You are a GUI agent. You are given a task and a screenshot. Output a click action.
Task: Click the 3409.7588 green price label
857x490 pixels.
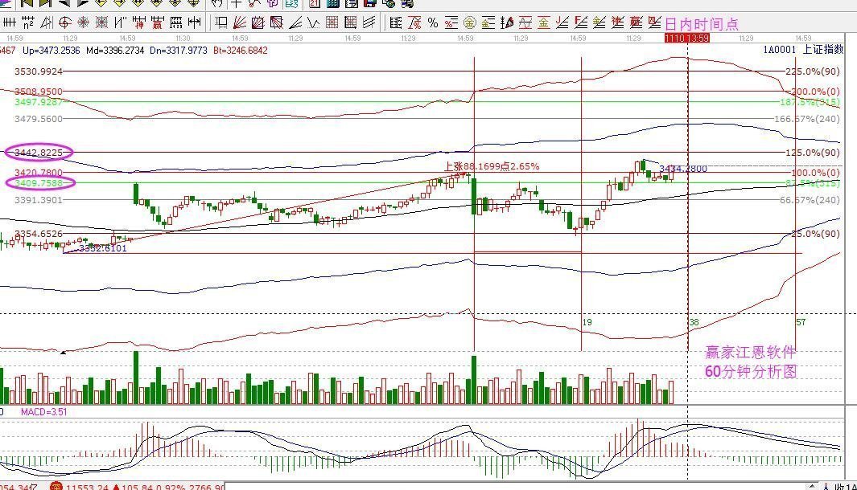(39, 183)
